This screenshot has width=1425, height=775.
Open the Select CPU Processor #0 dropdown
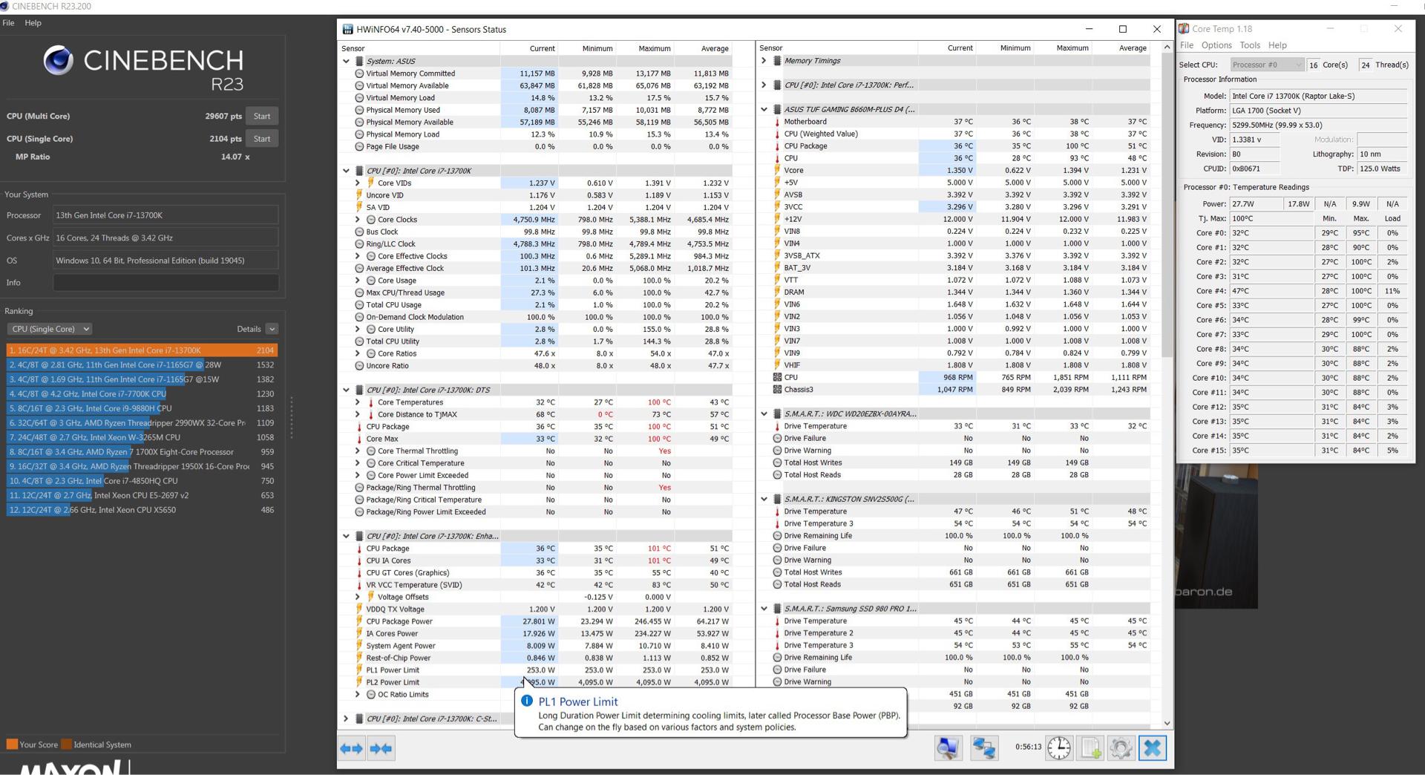[x=1267, y=65]
